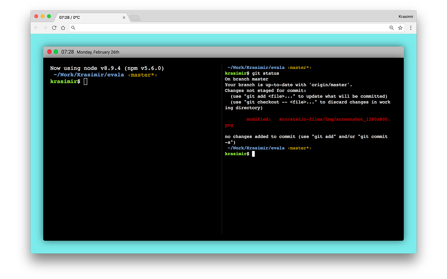Click 'src/static-files/img/screenshot_1280x800.' file path
Screen dimensions: 447x279
[x=335, y=119]
